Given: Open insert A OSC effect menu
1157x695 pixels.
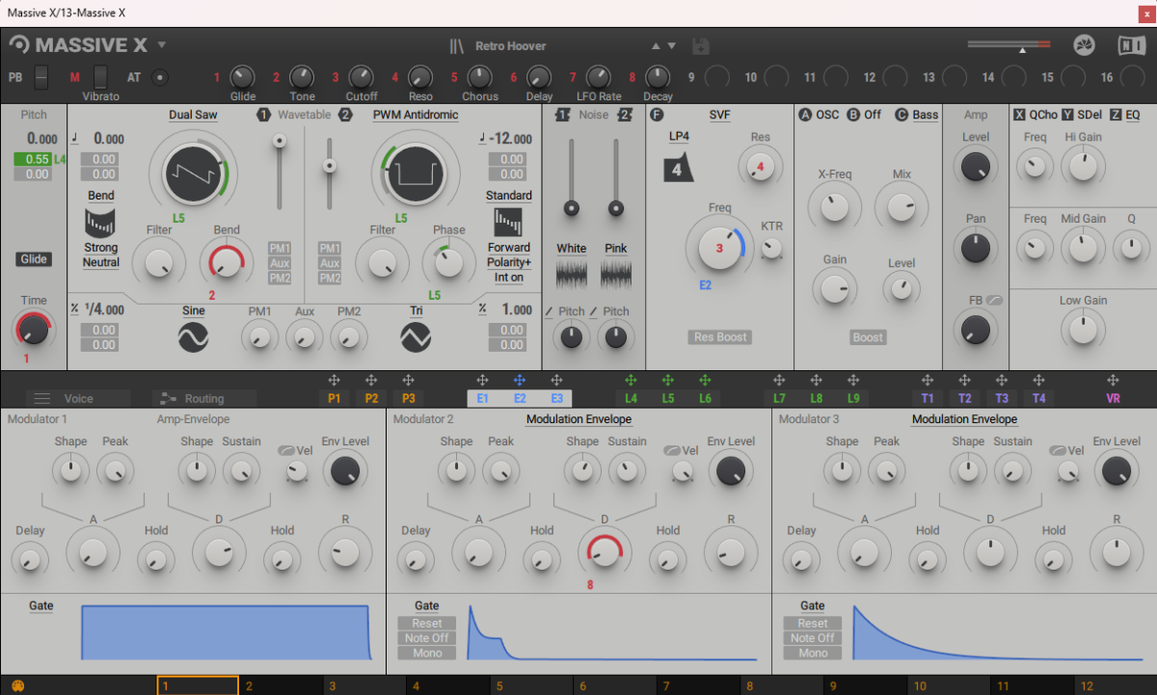Looking at the screenshot, I should tap(827, 115).
